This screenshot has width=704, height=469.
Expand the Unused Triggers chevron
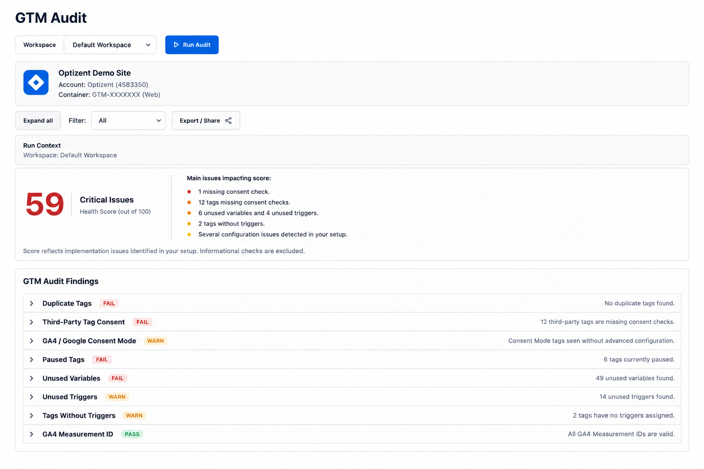tap(32, 397)
